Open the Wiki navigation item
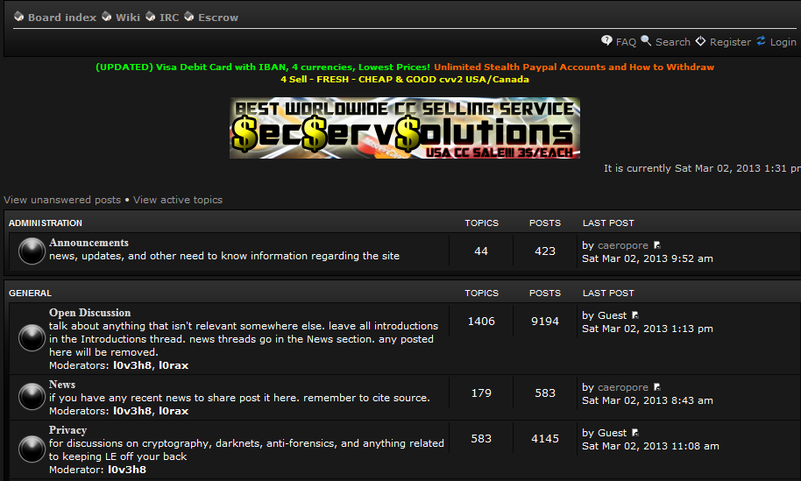The height and width of the screenshot is (481, 801). (x=127, y=18)
